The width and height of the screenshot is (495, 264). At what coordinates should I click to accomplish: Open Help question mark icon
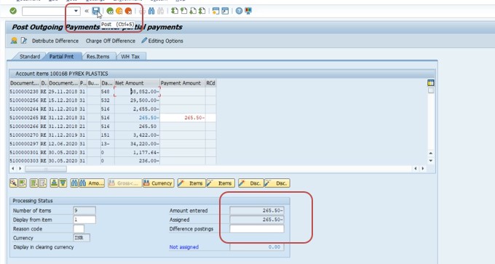[239, 11]
